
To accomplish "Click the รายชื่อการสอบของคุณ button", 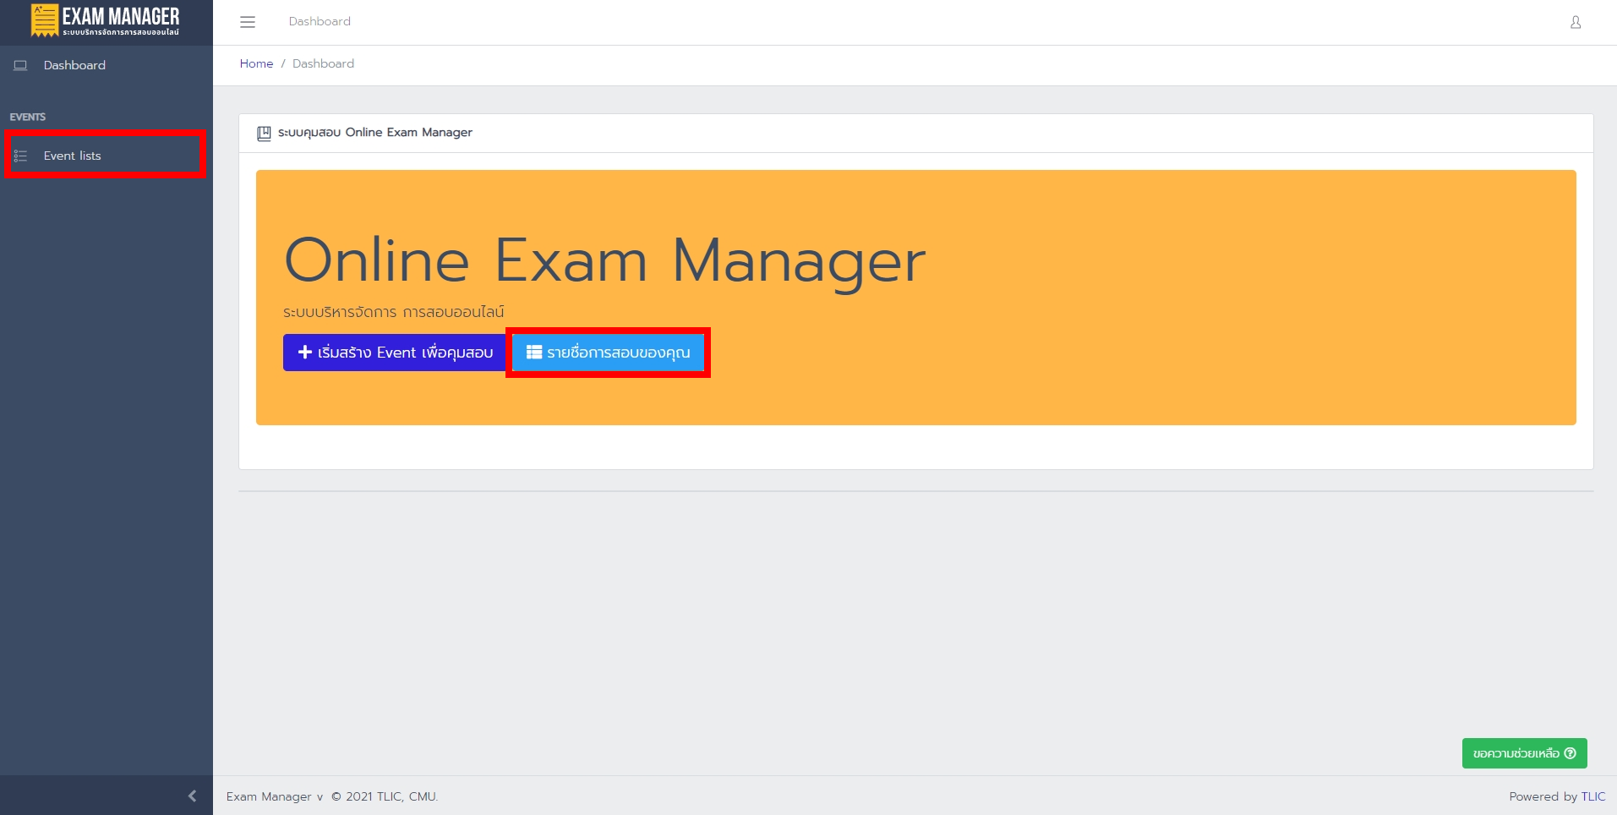I will coord(609,353).
